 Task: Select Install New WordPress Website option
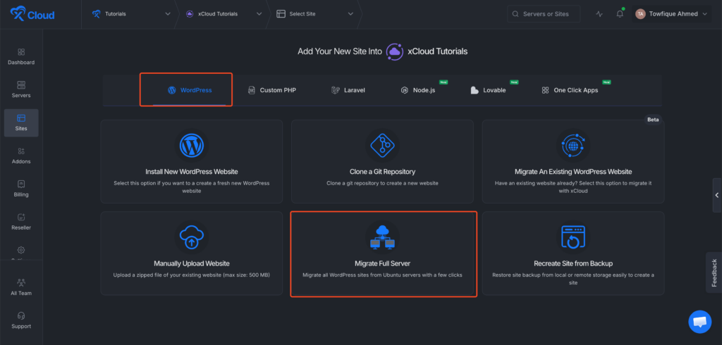click(191, 163)
